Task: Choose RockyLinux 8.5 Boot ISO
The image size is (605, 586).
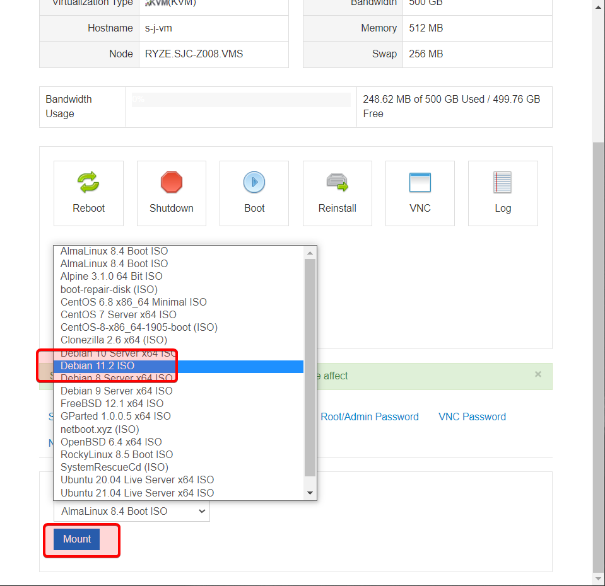Action: tap(116, 454)
